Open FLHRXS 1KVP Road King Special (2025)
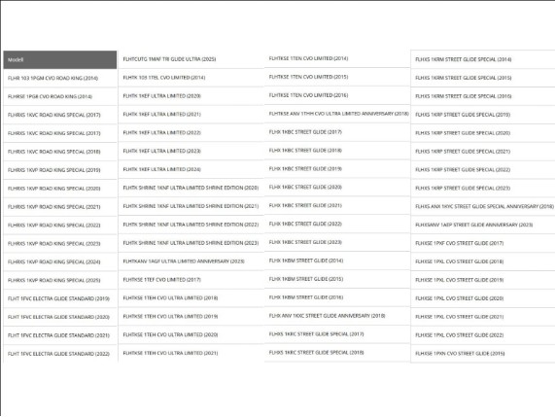Viewport: 555px width, 417px height. click(x=54, y=281)
